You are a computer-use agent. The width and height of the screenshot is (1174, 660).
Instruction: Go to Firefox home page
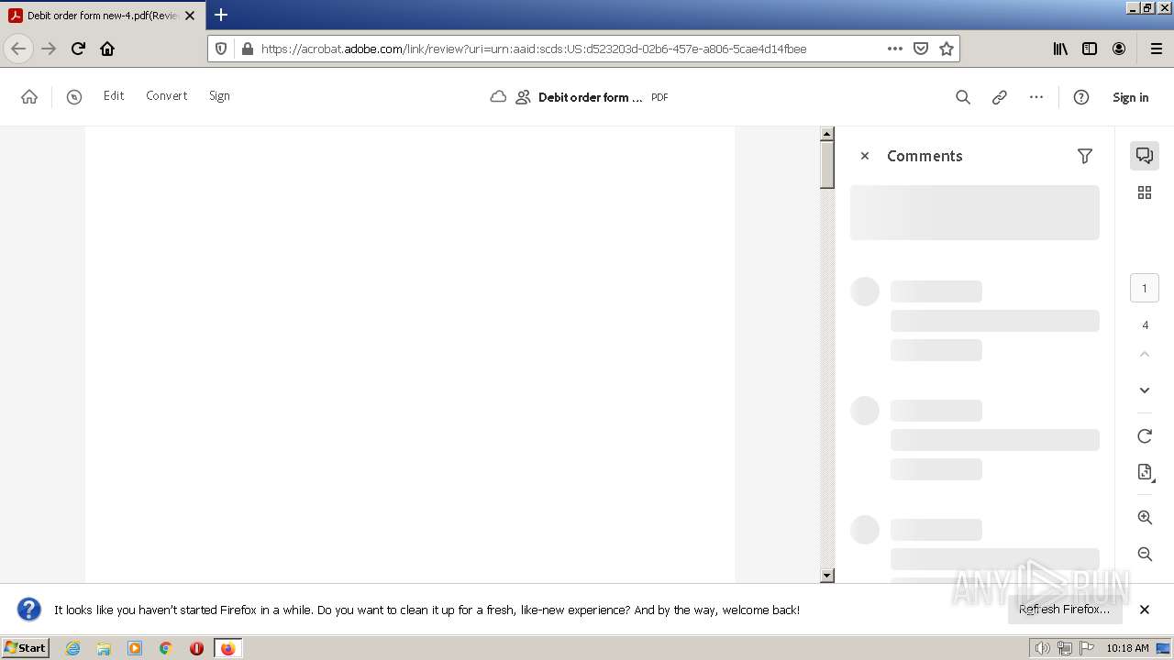point(107,49)
